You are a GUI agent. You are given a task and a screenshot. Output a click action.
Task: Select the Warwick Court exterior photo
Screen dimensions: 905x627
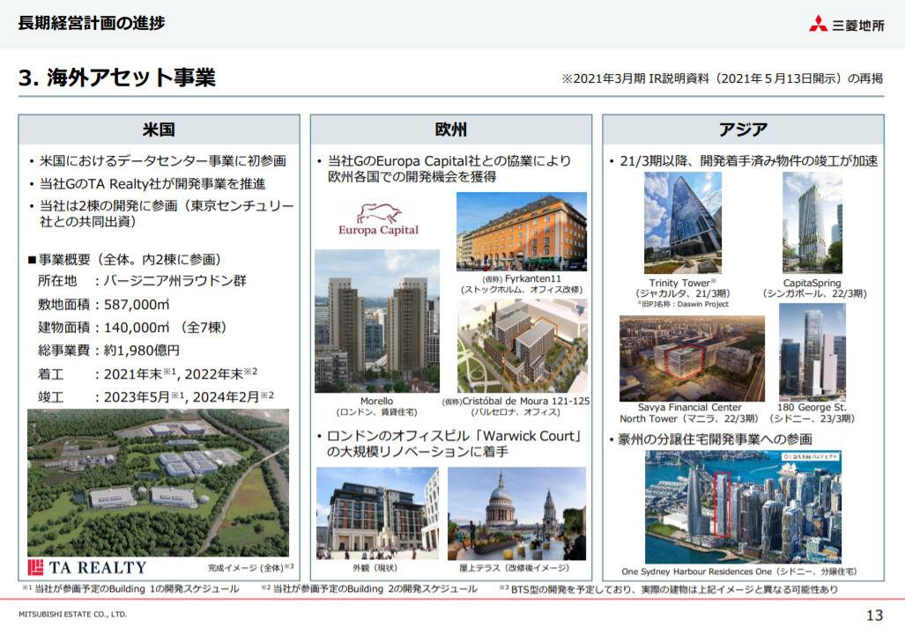tap(377, 513)
